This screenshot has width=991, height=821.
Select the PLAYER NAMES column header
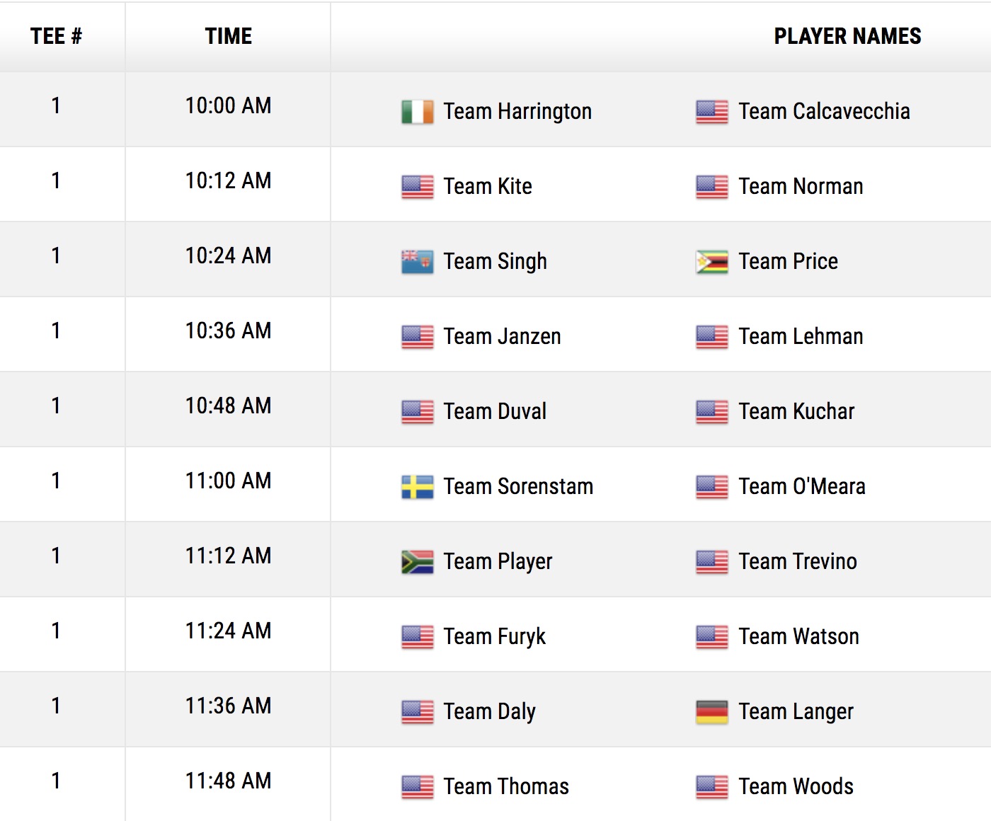tap(847, 36)
